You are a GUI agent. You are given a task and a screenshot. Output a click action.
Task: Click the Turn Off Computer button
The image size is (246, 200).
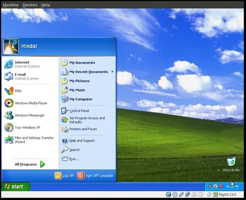[x=95, y=175]
